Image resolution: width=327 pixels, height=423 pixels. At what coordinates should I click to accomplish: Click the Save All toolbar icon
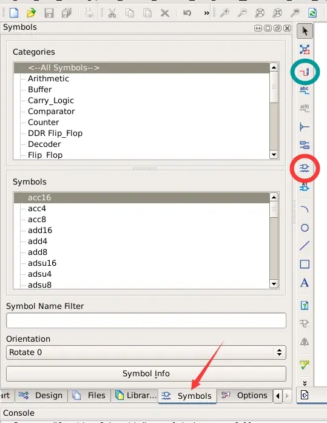point(67,13)
